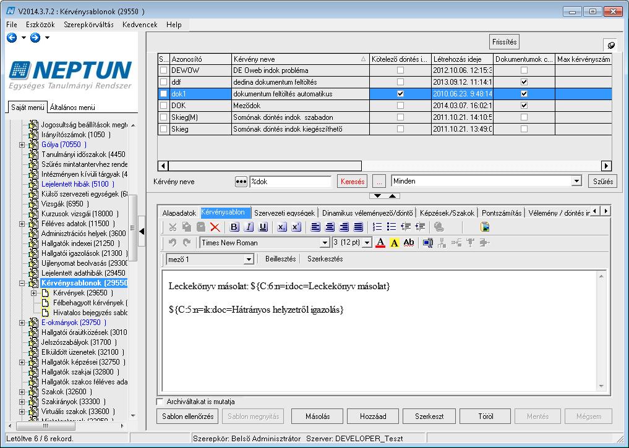Viewport: 629px width, 448px height.
Task: Open the font size 3 (12 pt) dropdown
Action: click(x=367, y=243)
